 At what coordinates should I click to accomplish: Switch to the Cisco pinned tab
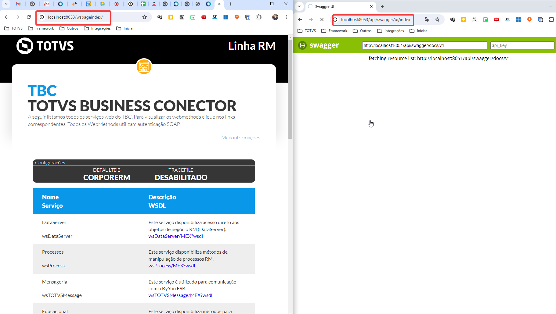point(46,4)
